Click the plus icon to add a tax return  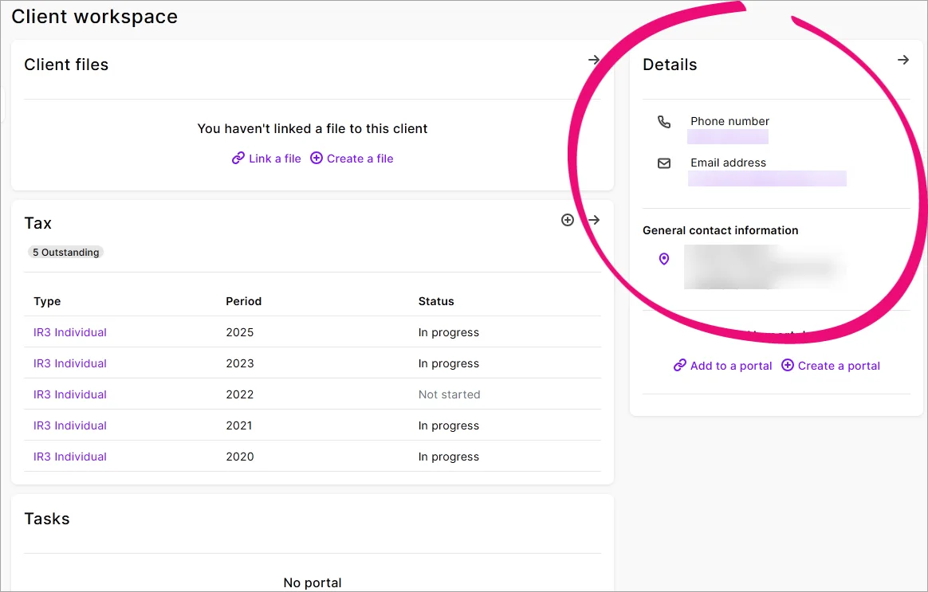[568, 220]
